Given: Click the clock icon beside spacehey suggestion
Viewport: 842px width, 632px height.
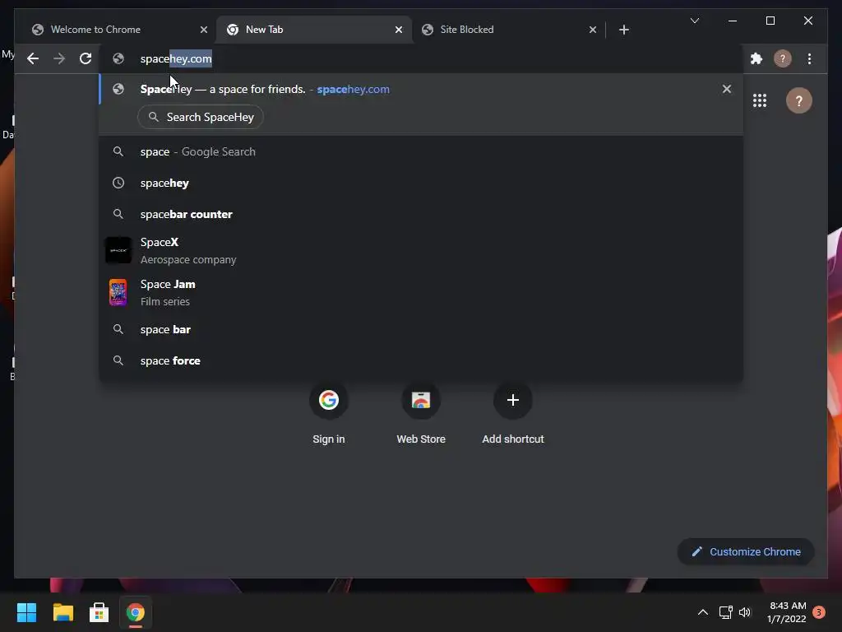Looking at the screenshot, I should pos(118,184).
